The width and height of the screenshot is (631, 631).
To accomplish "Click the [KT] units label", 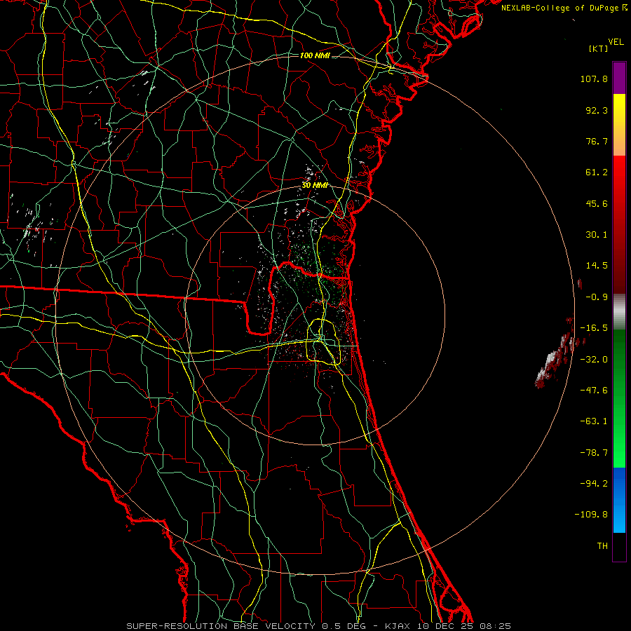I will (x=599, y=48).
